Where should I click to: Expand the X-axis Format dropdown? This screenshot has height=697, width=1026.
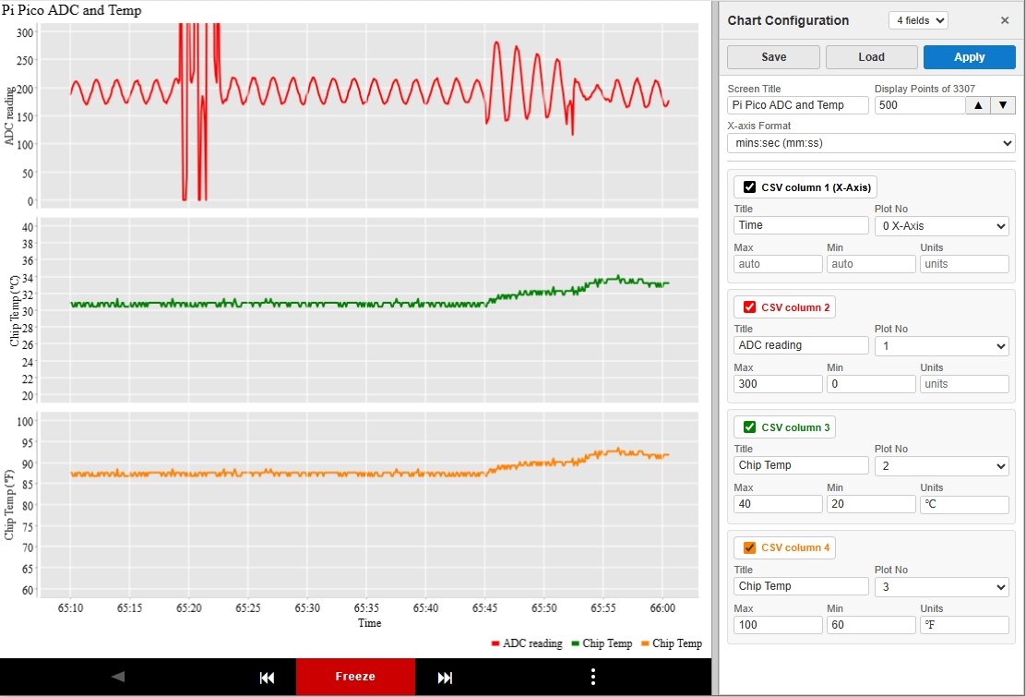click(x=870, y=143)
